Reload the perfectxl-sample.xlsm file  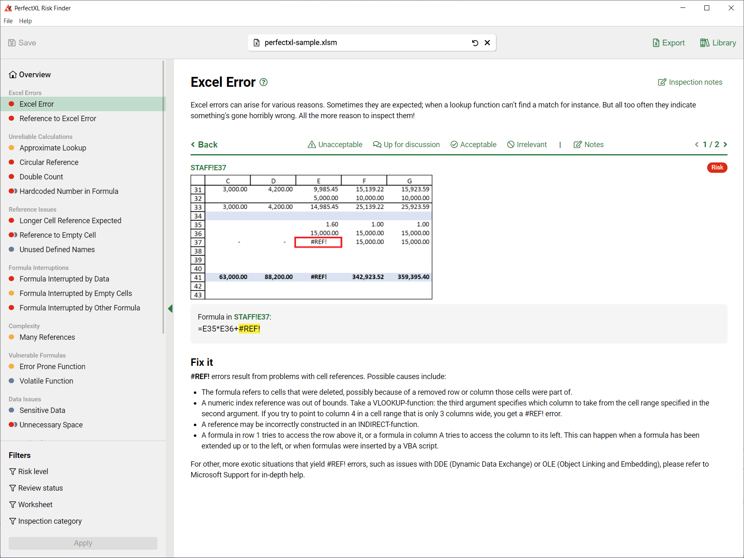[475, 43]
